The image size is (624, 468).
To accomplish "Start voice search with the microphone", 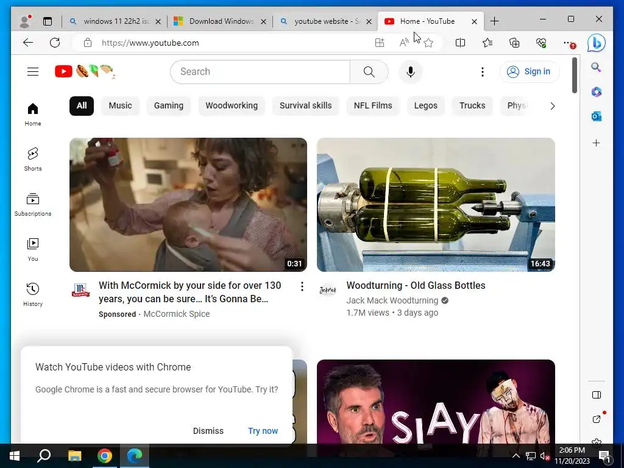I will [x=410, y=72].
